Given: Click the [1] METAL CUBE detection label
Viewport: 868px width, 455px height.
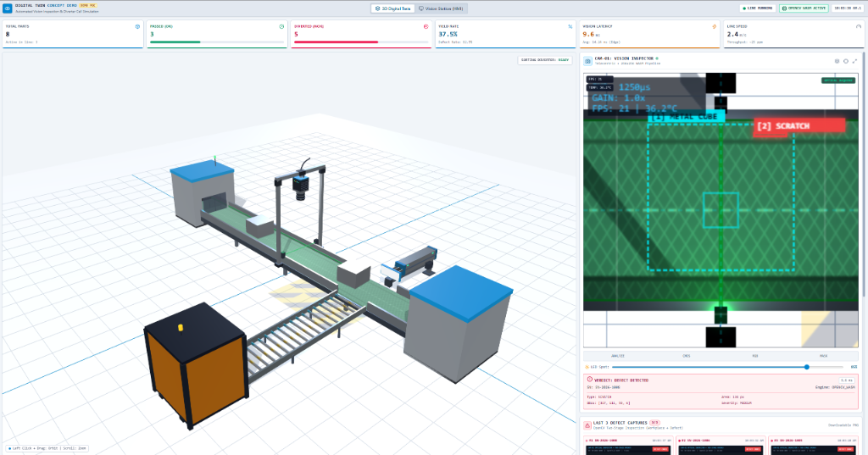Looking at the screenshot, I should pyautogui.click(x=686, y=117).
